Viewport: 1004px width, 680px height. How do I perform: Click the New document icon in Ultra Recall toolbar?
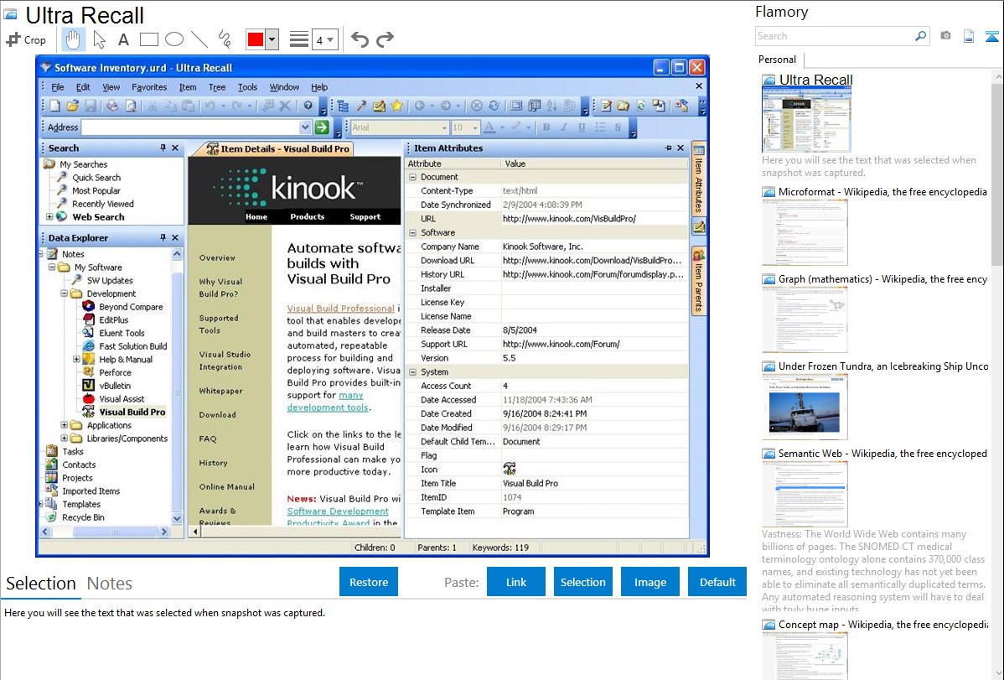point(55,106)
